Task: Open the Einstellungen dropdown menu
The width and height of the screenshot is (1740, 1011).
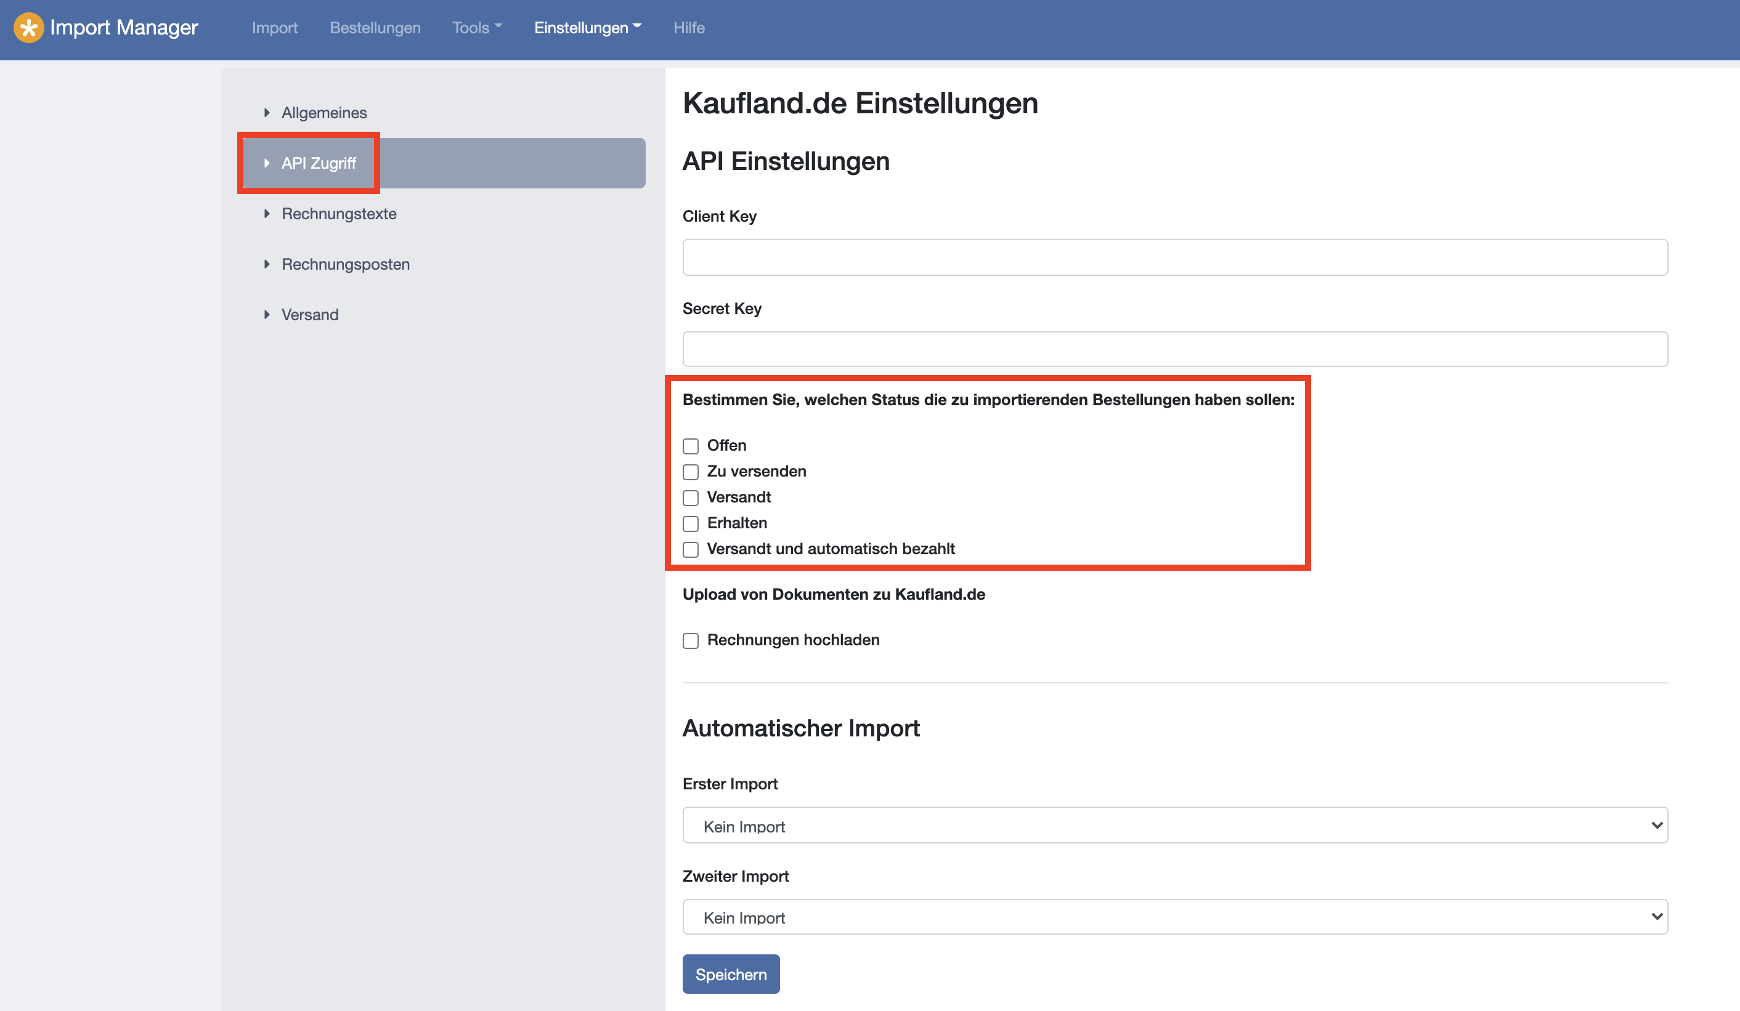Action: (587, 28)
